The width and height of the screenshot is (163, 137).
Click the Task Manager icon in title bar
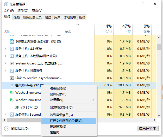click(6, 4)
